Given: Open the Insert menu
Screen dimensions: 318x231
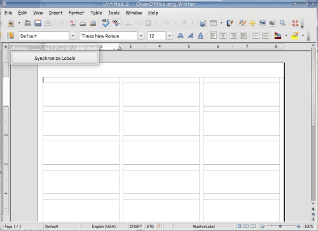Looking at the screenshot, I should click(55, 13).
